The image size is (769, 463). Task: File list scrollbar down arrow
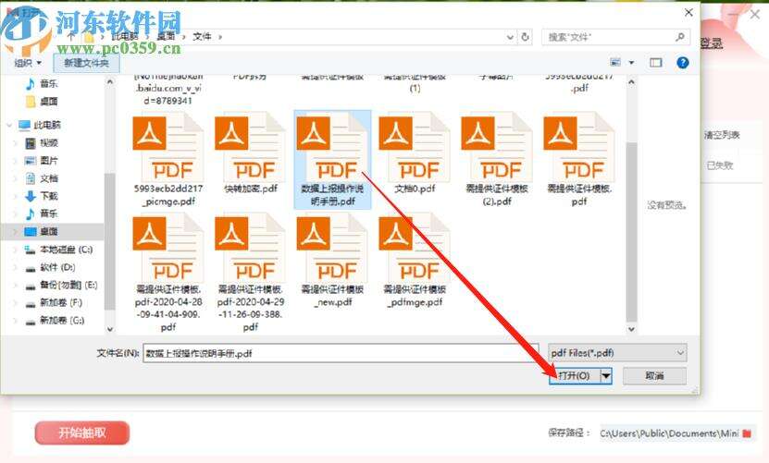pyautogui.click(x=632, y=329)
